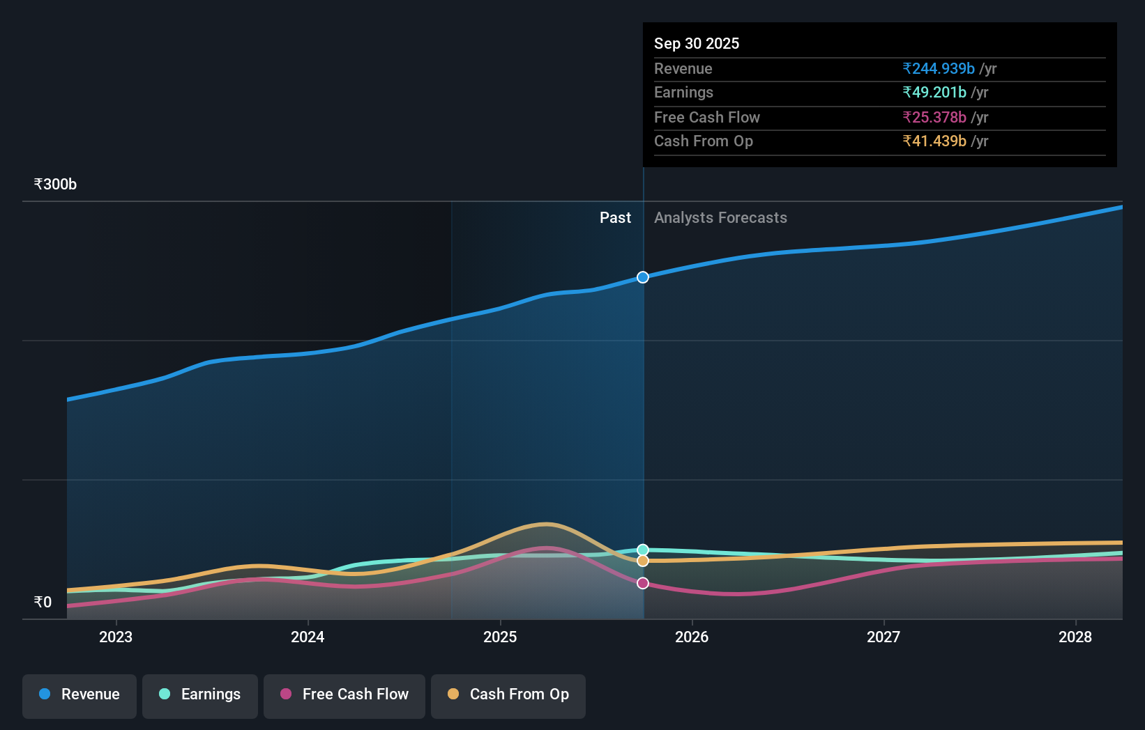This screenshot has height=730, width=1145.
Task: Open the Sep 30 2025 tooltip header
Action: [697, 43]
